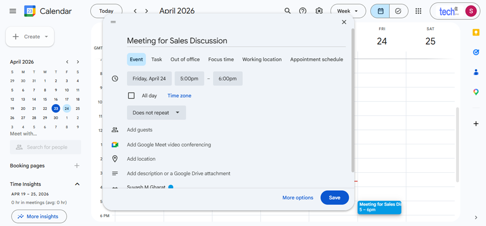
Task: Collapse the Time Insights section
Action: (x=77, y=184)
